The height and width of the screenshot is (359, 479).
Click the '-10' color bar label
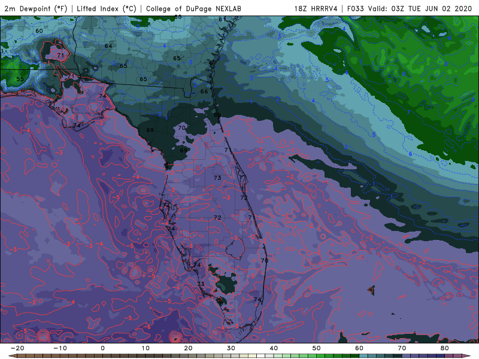coord(60,348)
